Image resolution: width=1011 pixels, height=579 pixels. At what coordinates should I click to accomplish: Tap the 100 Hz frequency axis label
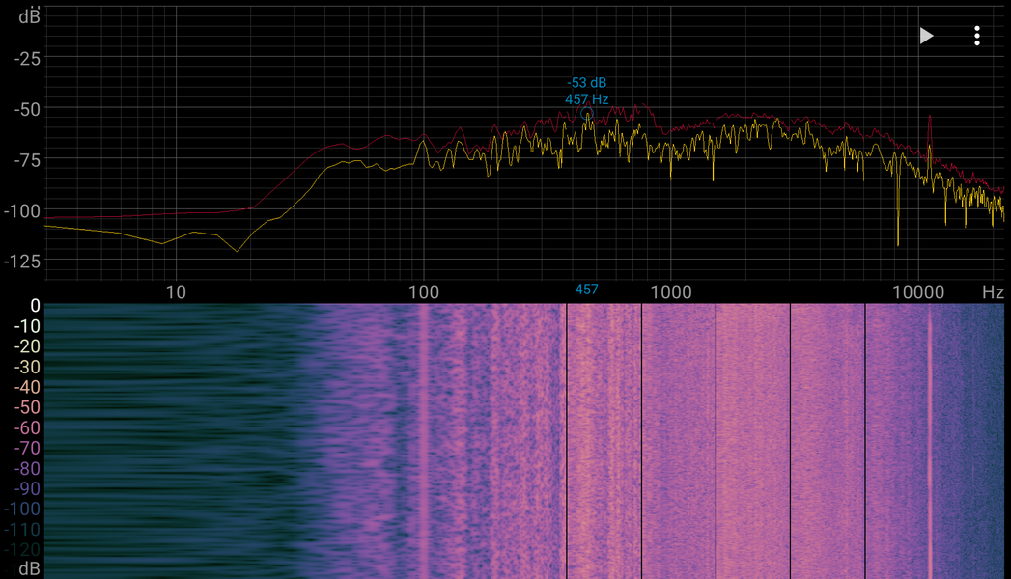[x=424, y=292]
